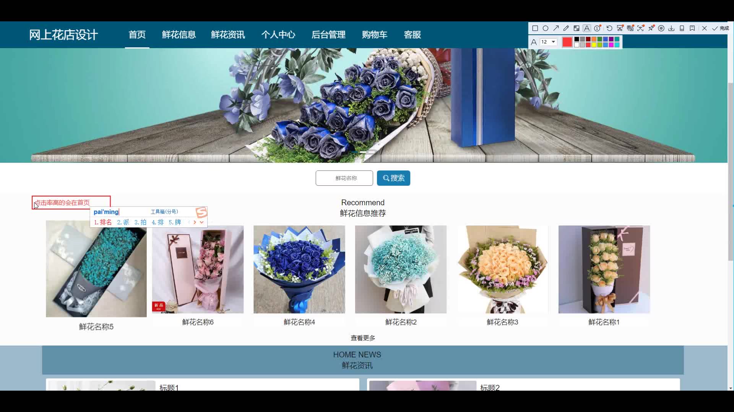Click the 标题1 news card title
The width and height of the screenshot is (734, 412).
[169, 387]
